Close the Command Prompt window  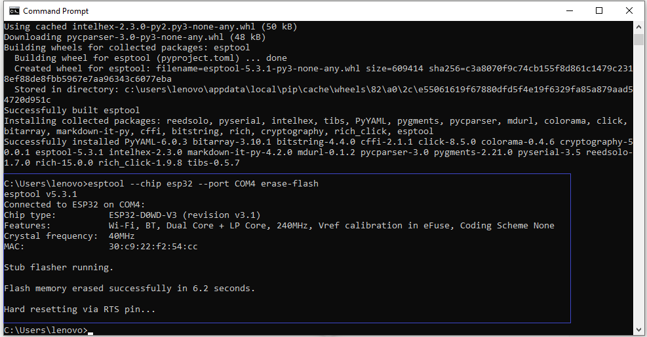point(629,10)
